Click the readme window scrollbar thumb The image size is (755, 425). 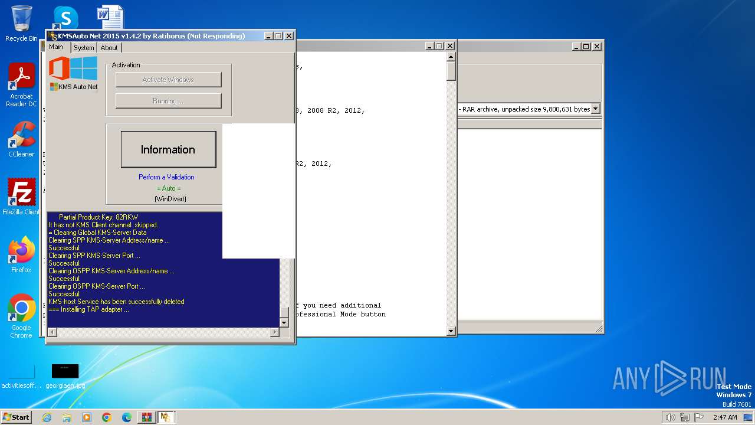(x=451, y=71)
